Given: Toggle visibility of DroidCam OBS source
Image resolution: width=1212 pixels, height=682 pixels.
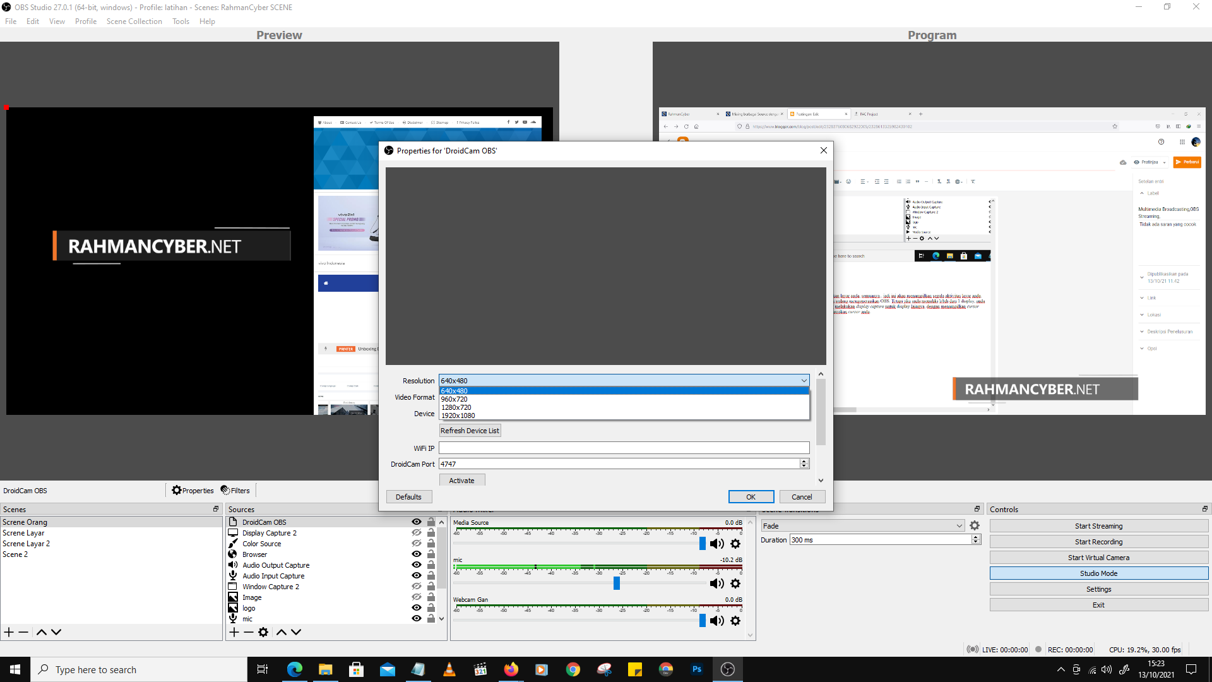Looking at the screenshot, I should (x=417, y=522).
